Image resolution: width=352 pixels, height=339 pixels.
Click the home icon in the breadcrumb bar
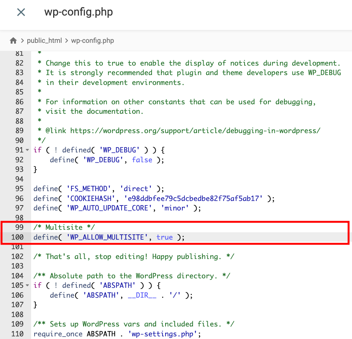coord(14,40)
